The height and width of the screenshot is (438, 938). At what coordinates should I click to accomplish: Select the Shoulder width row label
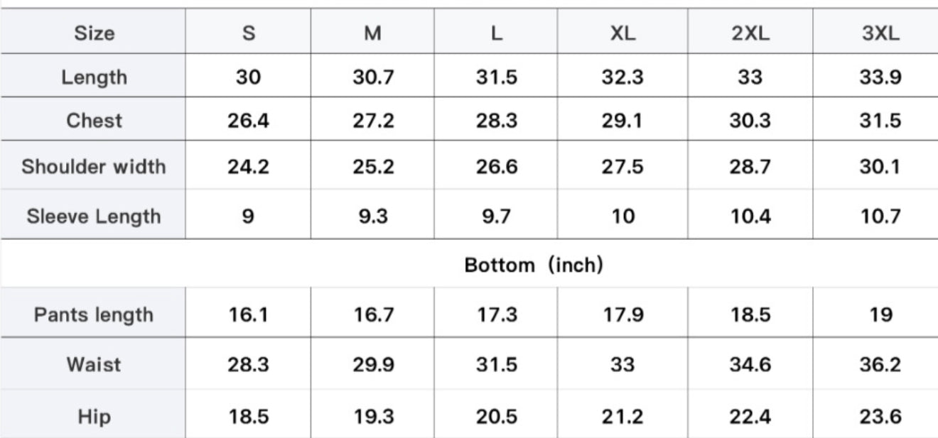click(93, 167)
